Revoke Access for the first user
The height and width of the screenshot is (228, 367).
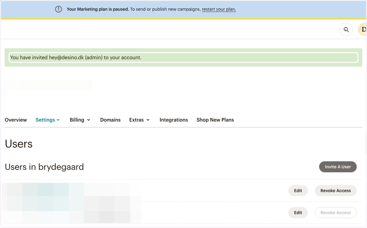[x=335, y=191]
